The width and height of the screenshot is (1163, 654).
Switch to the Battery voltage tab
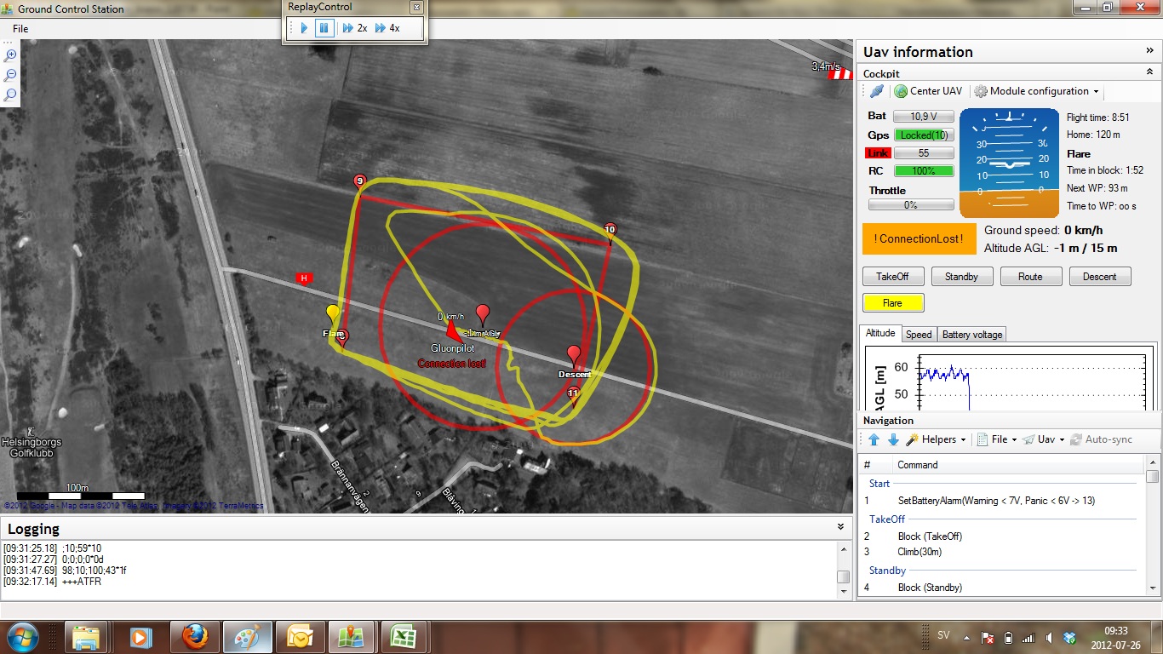(x=972, y=335)
